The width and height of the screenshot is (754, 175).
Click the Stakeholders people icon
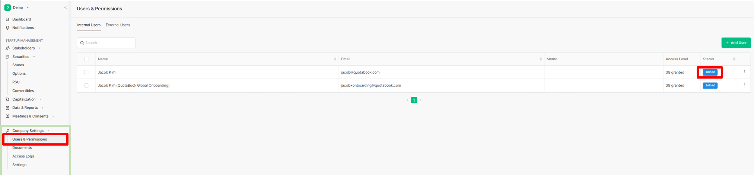coord(7,48)
